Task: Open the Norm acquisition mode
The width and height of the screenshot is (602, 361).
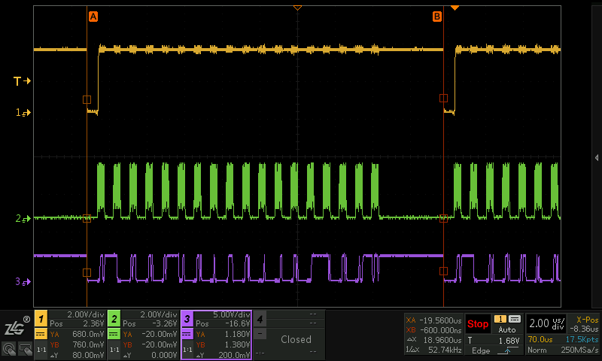Action: click(537, 350)
